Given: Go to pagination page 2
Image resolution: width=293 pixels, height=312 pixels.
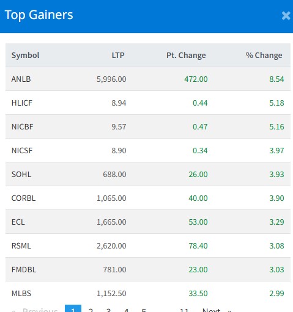Looking at the screenshot, I should point(91,310).
